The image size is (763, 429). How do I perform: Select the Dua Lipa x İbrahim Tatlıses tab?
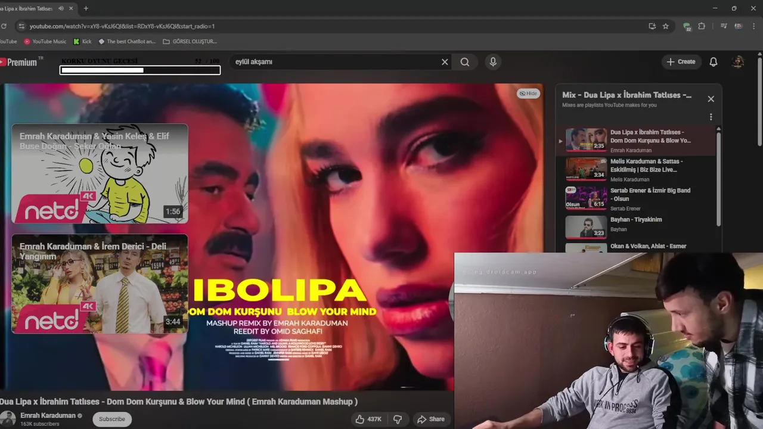point(27,8)
